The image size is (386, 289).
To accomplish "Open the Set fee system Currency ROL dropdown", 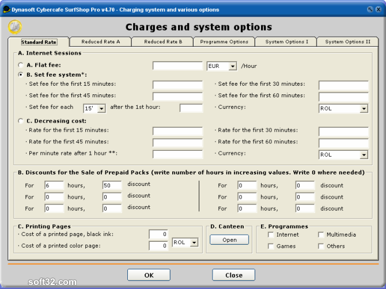I will pos(364,109).
